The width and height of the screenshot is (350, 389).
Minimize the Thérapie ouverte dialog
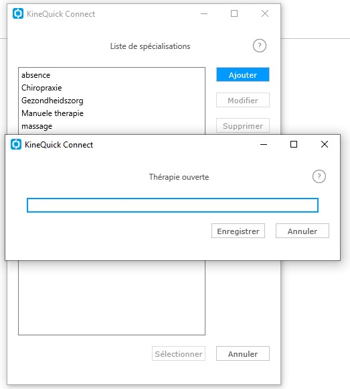pos(264,144)
